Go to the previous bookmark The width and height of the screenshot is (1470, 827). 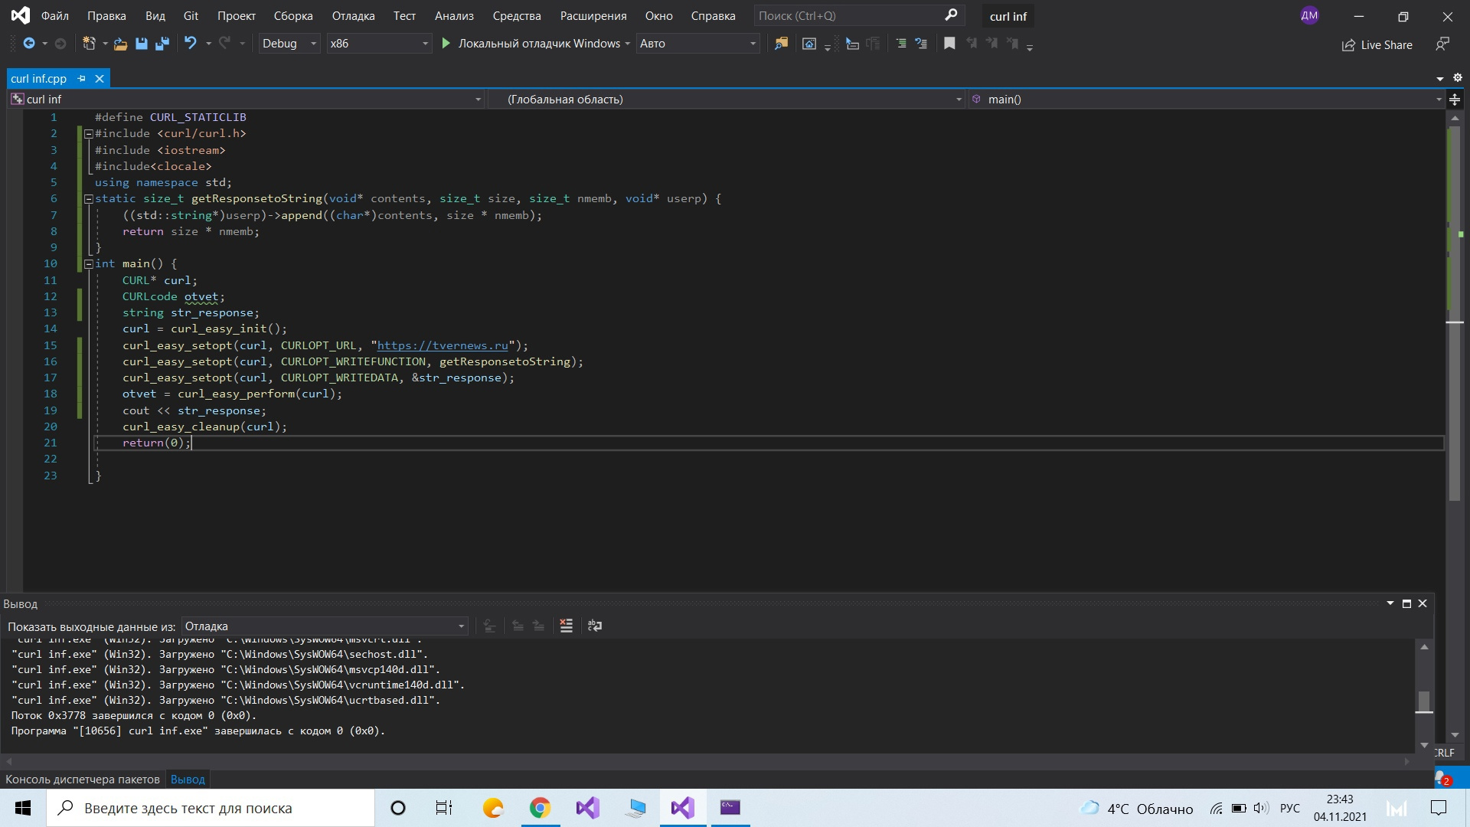[972, 44]
